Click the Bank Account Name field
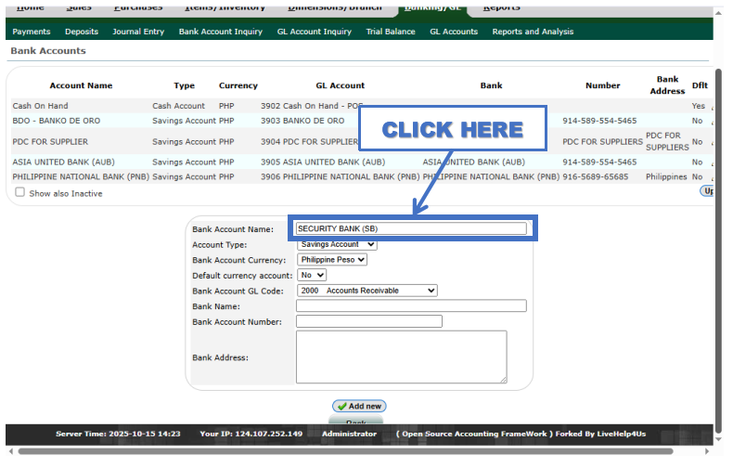Image resolution: width=733 pixels, height=467 pixels. (x=411, y=228)
